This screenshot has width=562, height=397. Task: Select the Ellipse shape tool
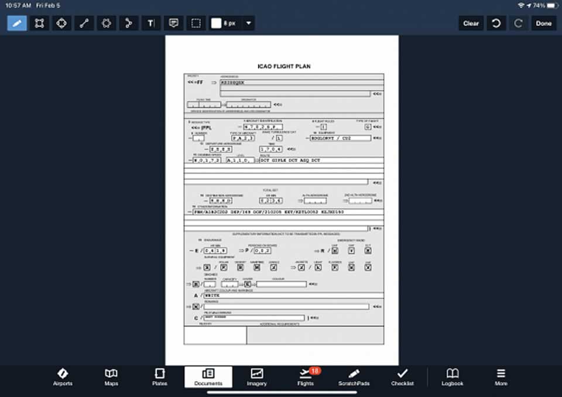[61, 23]
